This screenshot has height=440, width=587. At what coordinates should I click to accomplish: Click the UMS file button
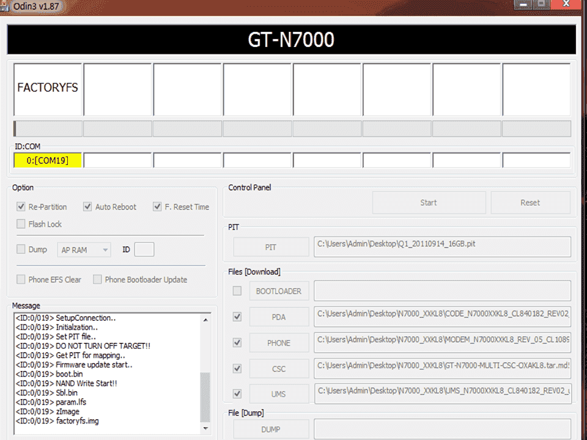click(x=279, y=394)
